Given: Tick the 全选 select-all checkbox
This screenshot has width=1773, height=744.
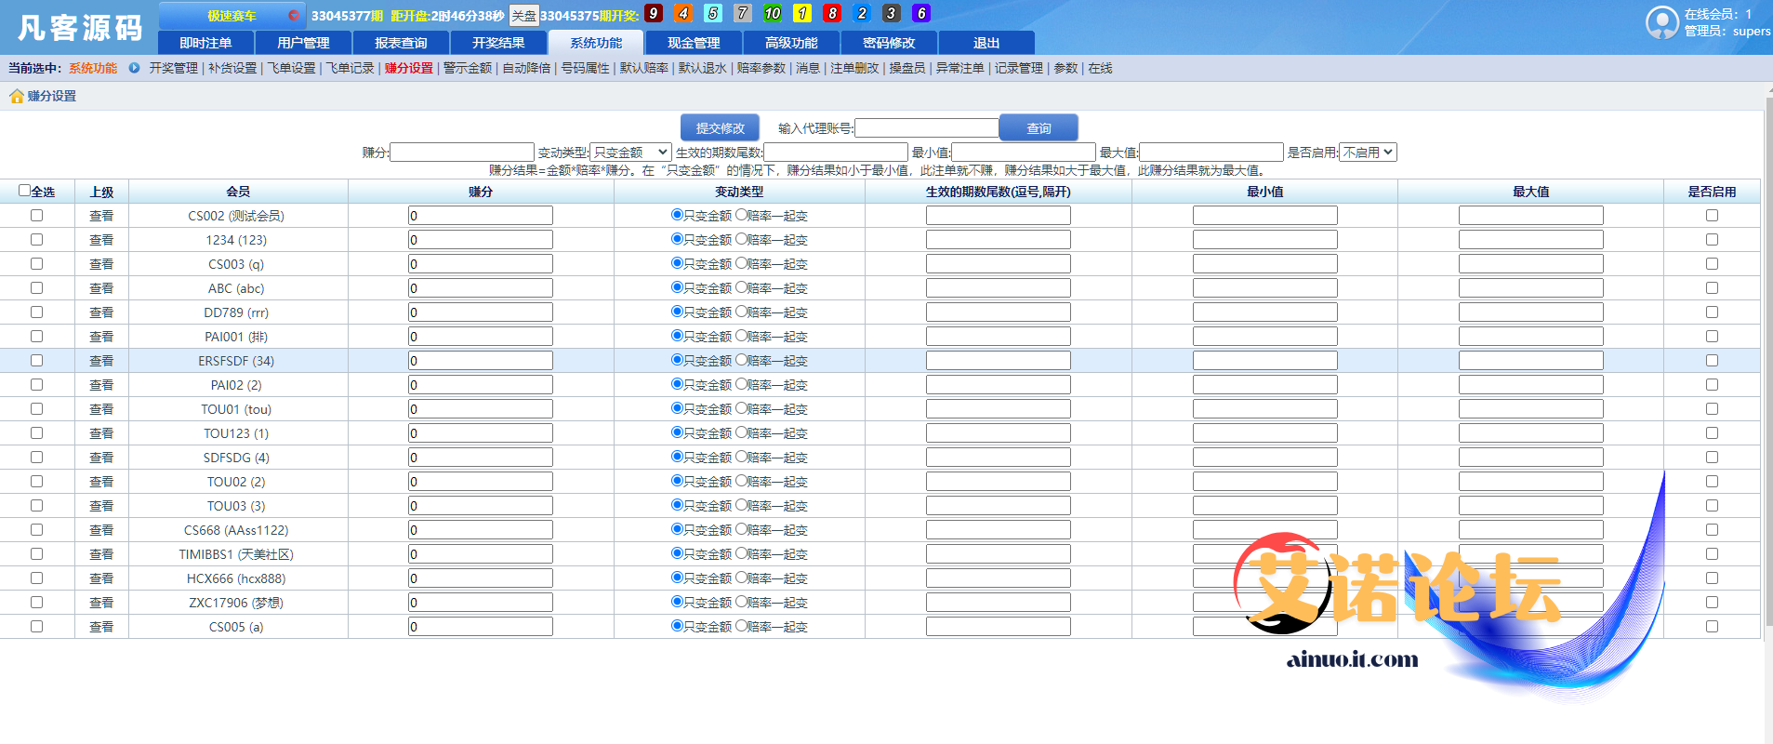Looking at the screenshot, I should click(25, 191).
